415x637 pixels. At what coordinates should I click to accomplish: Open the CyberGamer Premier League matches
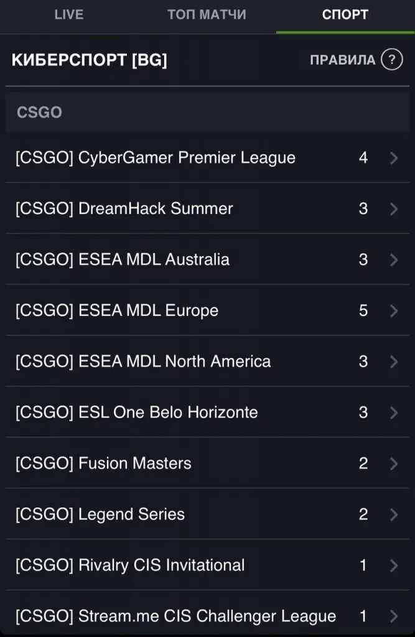(156, 158)
